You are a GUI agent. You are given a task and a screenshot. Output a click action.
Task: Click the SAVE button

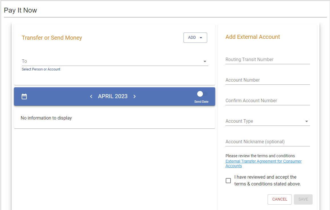pyautogui.click(x=303, y=199)
